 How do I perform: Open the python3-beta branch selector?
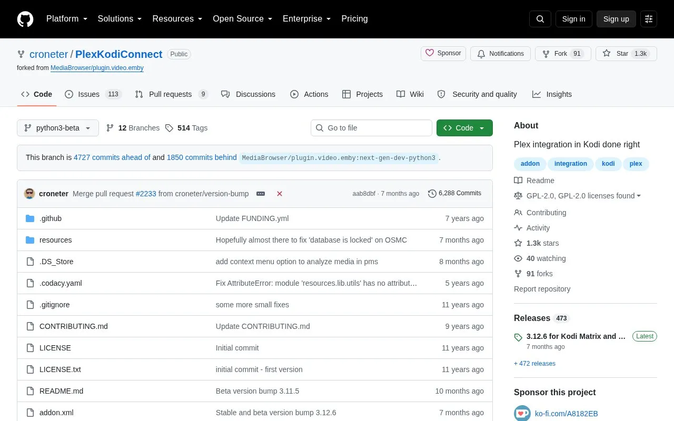58,128
